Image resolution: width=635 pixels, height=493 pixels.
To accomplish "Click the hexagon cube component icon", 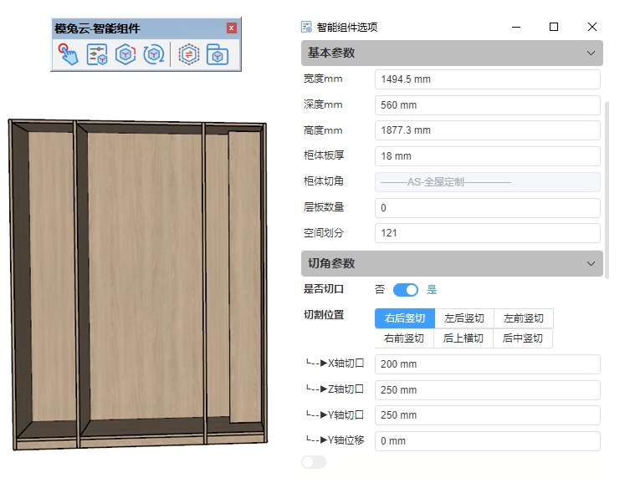I will [x=125, y=55].
